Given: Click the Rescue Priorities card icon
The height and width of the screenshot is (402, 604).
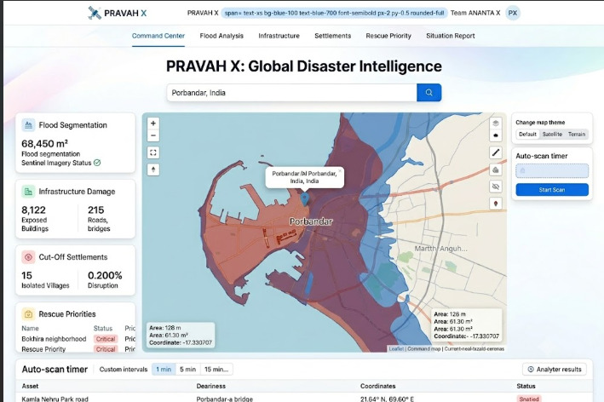Looking at the screenshot, I should coord(28,313).
